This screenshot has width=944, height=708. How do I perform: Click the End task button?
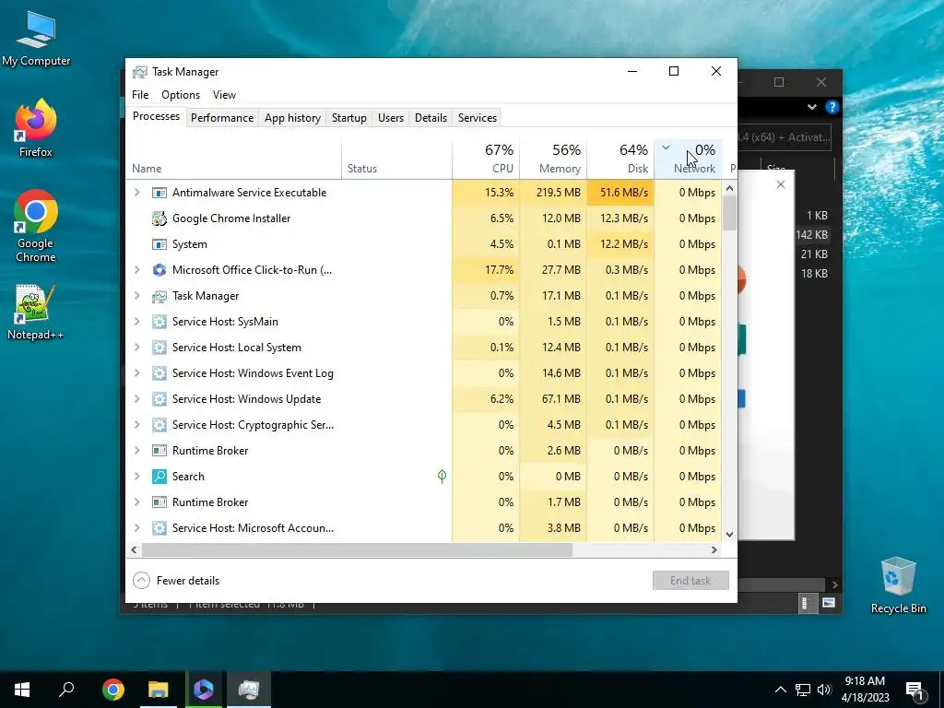pyautogui.click(x=690, y=581)
